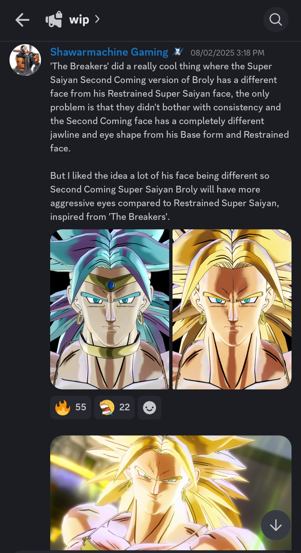
Task: Tap the message text about The Breakers
Action: tap(169, 107)
